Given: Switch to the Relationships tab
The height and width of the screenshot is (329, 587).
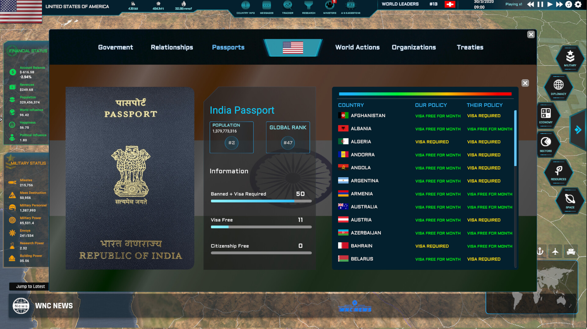Looking at the screenshot, I should pos(172,47).
